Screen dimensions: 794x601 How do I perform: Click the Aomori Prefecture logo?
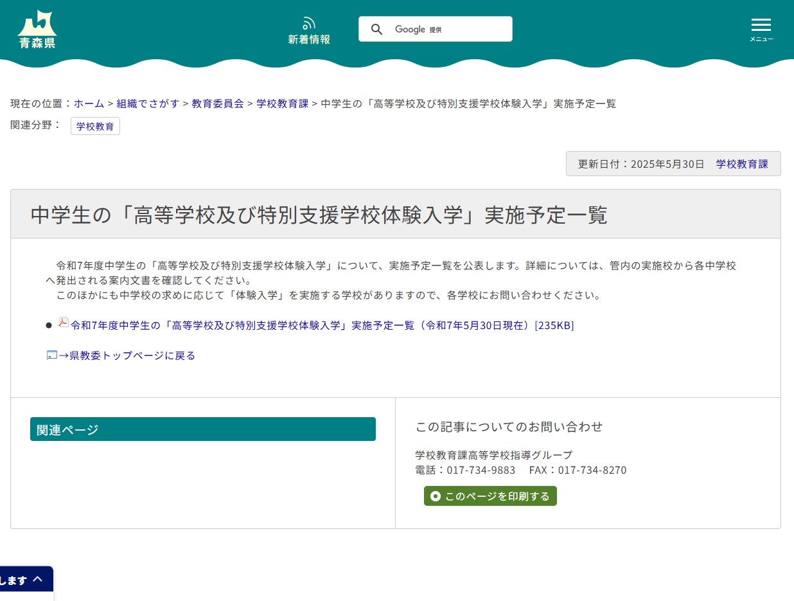(37, 28)
